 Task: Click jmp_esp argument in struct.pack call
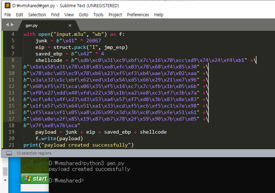[x=114, y=47]
